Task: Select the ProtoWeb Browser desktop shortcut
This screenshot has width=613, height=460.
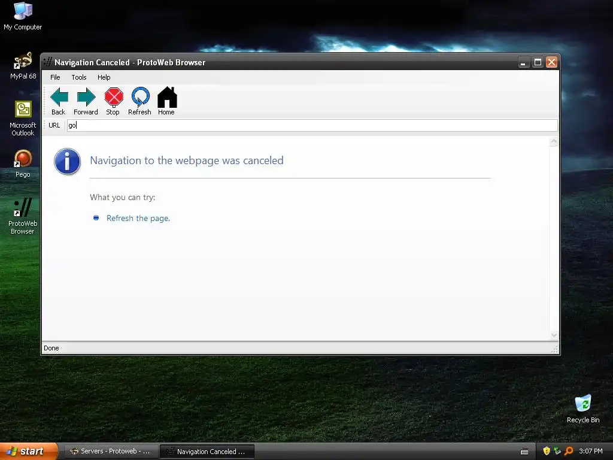Action: coord(23,216)
